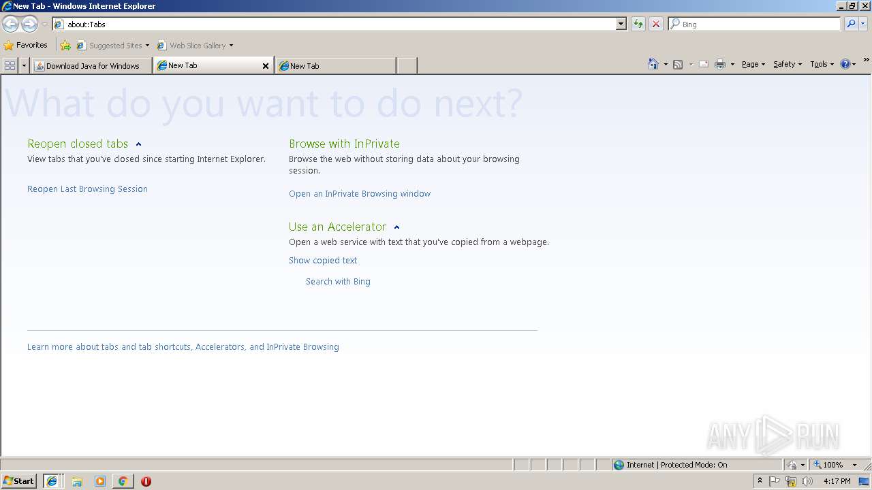This screenshot has width=872, height=490.
Task: Add page to Favorites bar icon
Action: coord(65,46)
